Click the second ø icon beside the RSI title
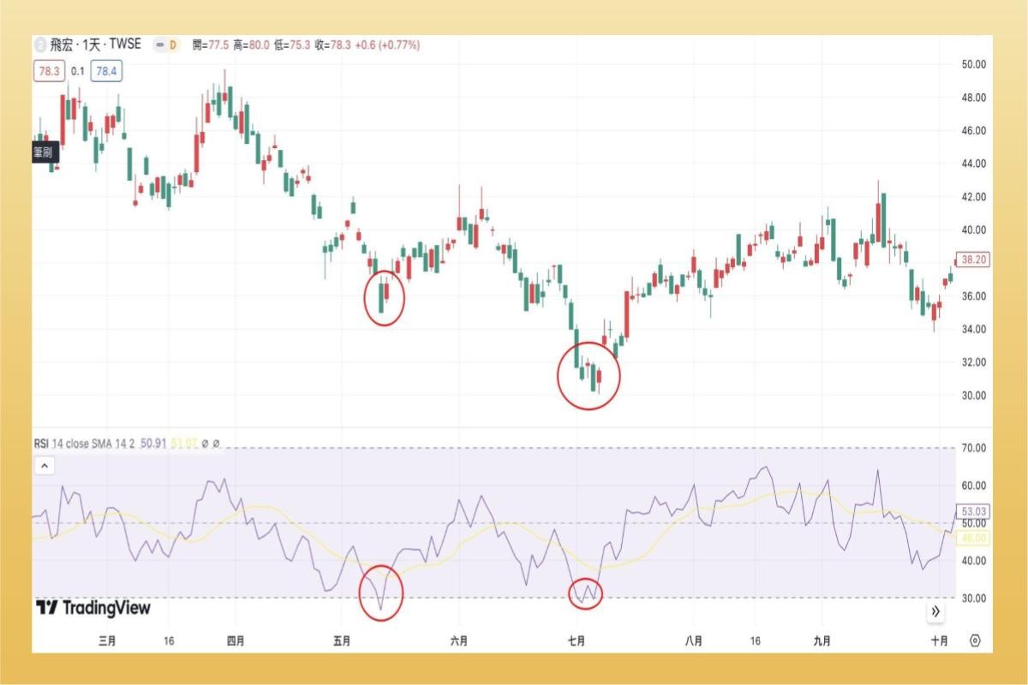This screenshot has width=1028, height=685. click(216, 444)
